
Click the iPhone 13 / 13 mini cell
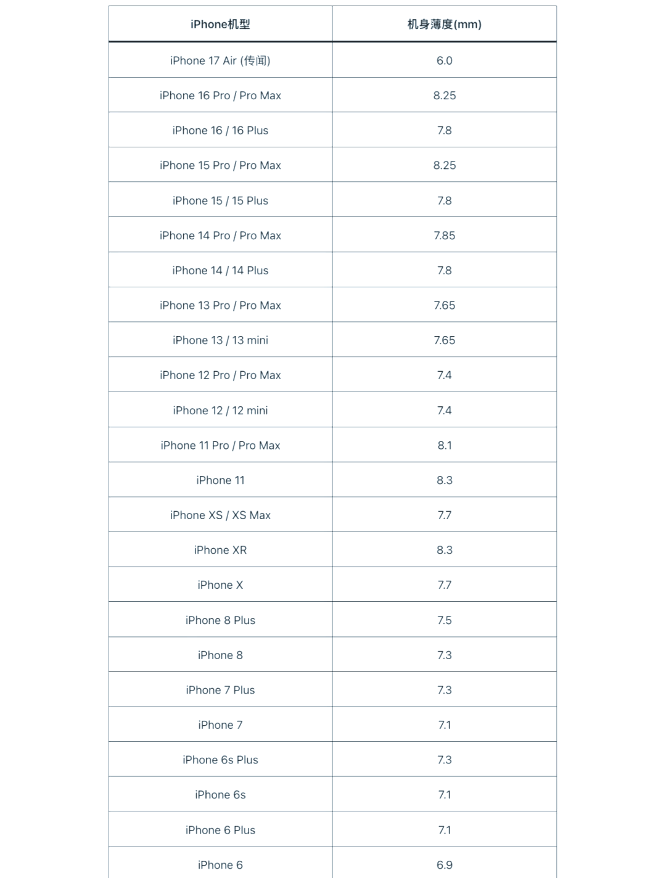point(220,340)
